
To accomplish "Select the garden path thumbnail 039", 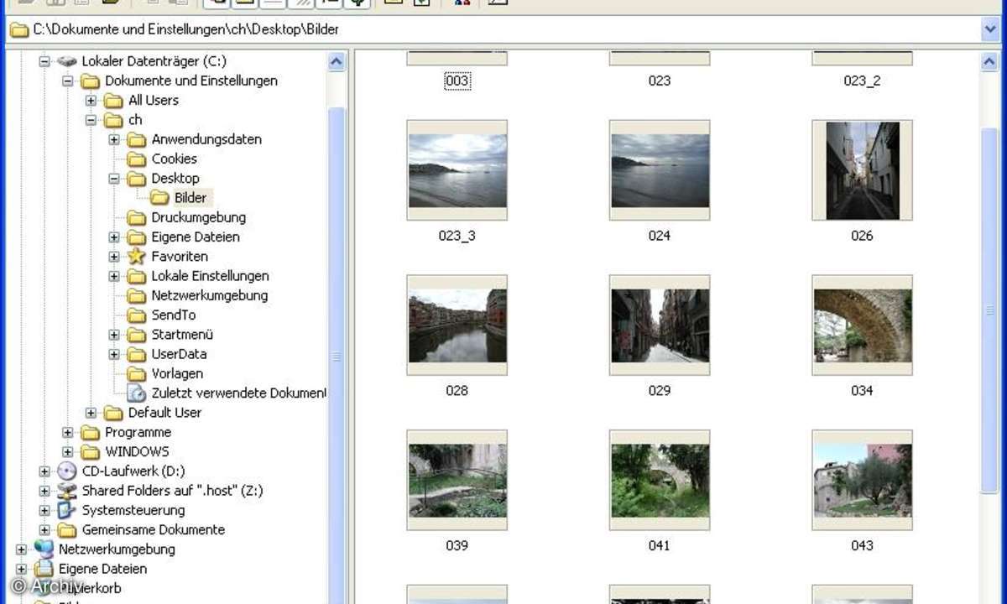I will [x=457, y=481].
